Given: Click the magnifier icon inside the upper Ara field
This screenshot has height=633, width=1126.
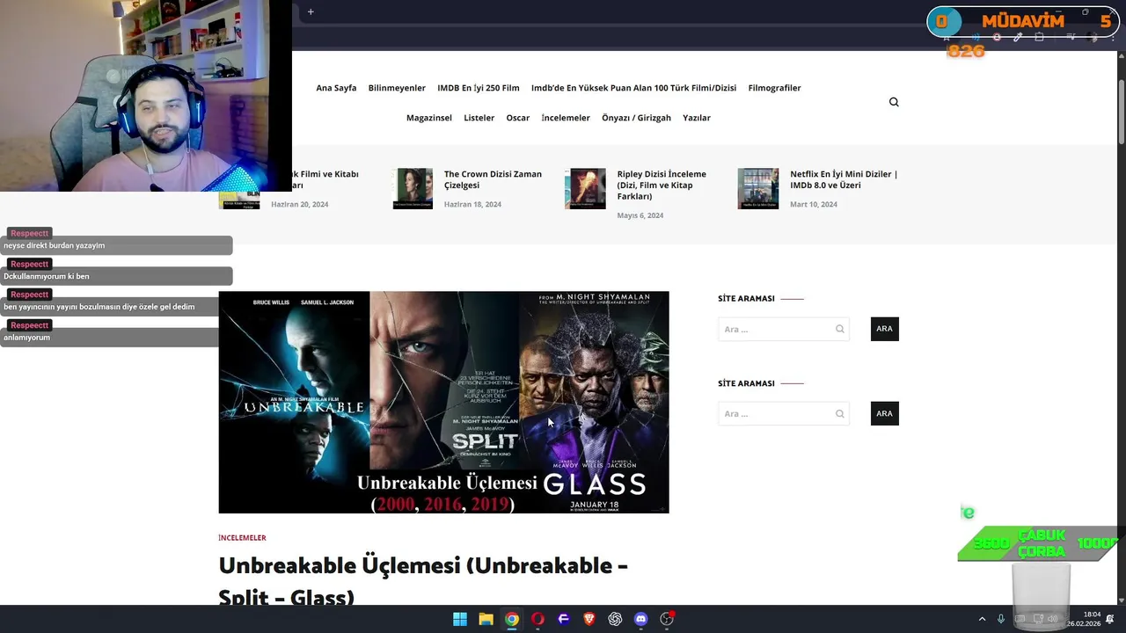Looking at the screenshot, I should tap(839, 329).
